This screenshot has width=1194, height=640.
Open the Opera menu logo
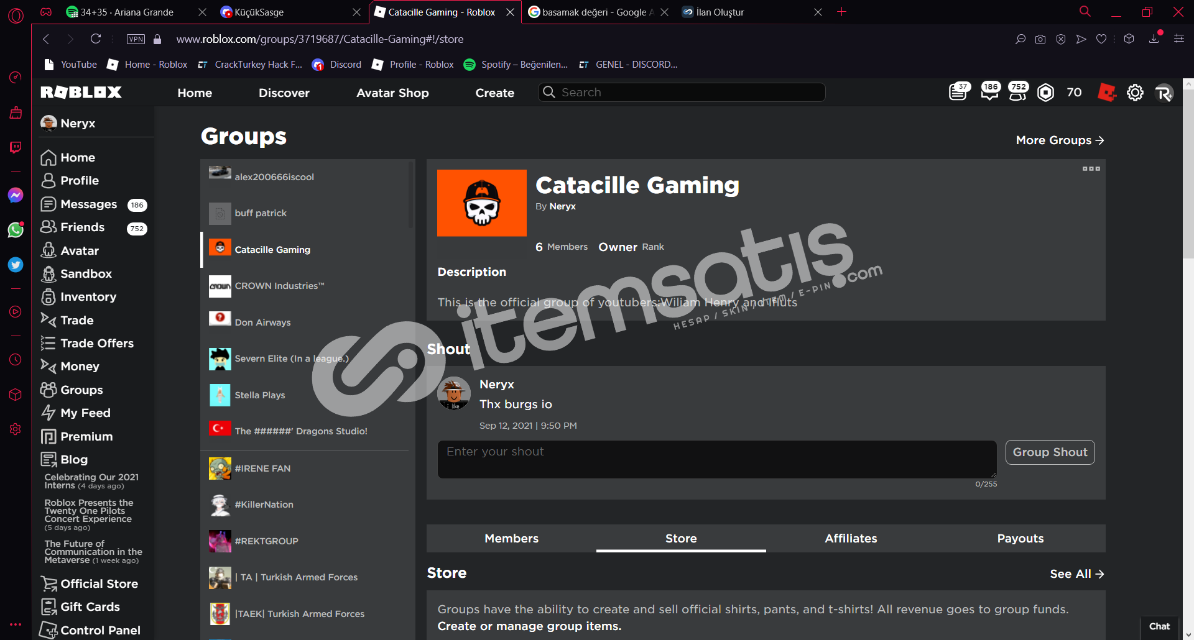coord(16,16)
